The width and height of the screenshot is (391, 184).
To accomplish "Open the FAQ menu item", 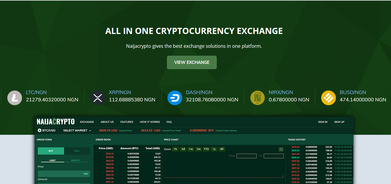I will coord(169,122).
